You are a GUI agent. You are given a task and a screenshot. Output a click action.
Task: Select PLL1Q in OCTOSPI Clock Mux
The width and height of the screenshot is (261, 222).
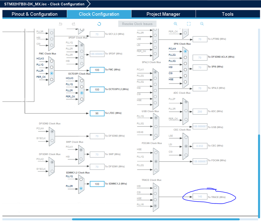(82, 87)
